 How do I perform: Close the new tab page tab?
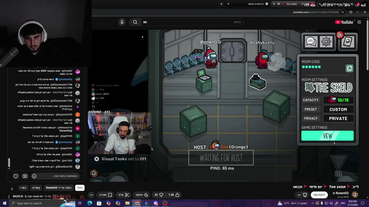[228, 4]
